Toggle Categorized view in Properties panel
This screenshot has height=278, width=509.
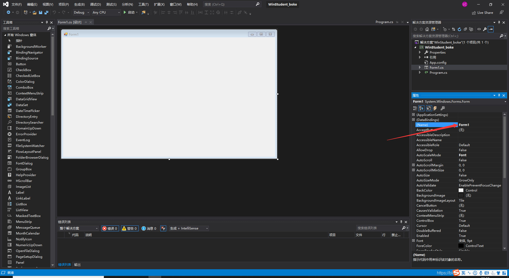[x=415, y=108]
